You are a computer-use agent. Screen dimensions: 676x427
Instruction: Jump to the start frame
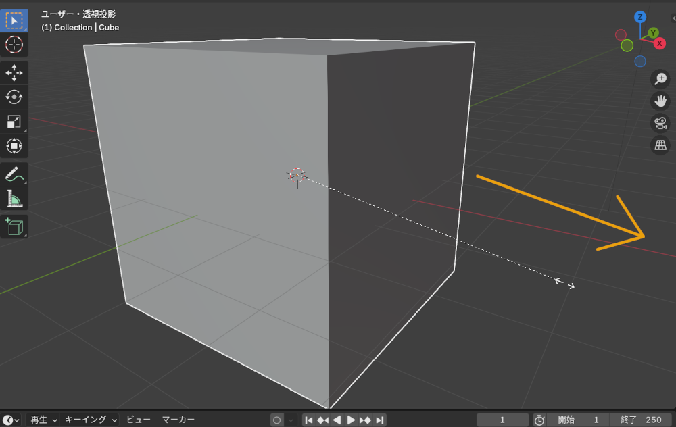click(309, 420)
